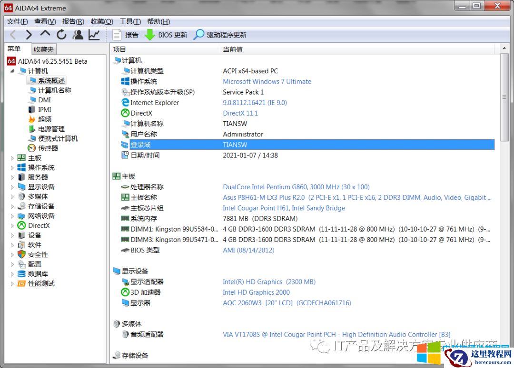Collapse the 计算机 tree node
514x368 pixels.
tap(12, 71)
